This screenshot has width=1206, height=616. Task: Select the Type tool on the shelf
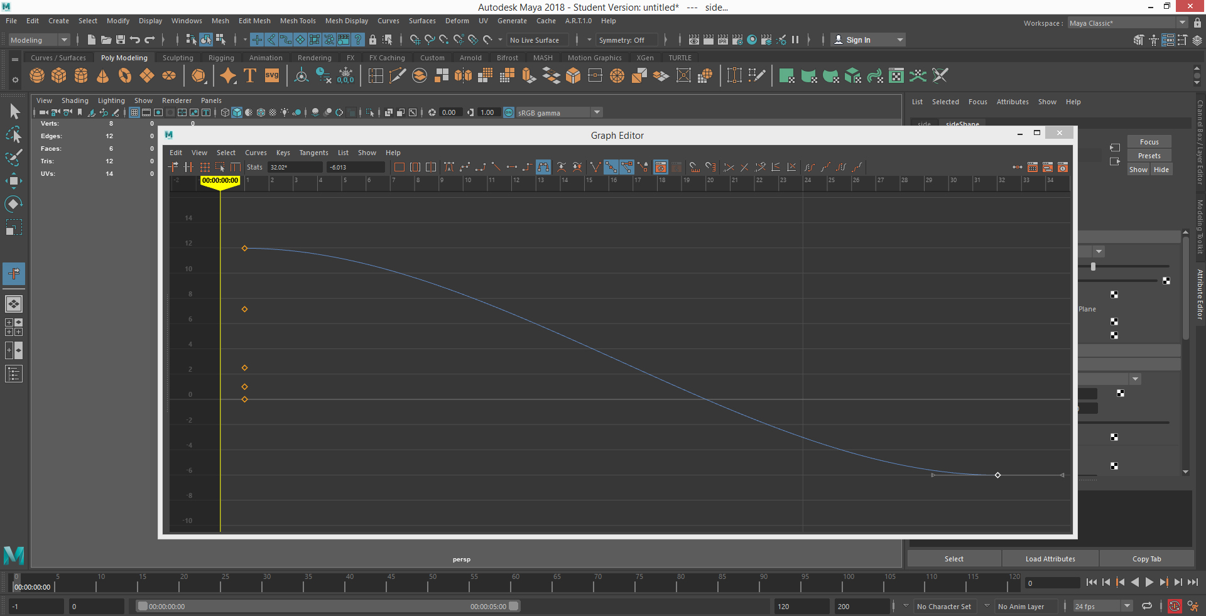click(x=249, y=75)
